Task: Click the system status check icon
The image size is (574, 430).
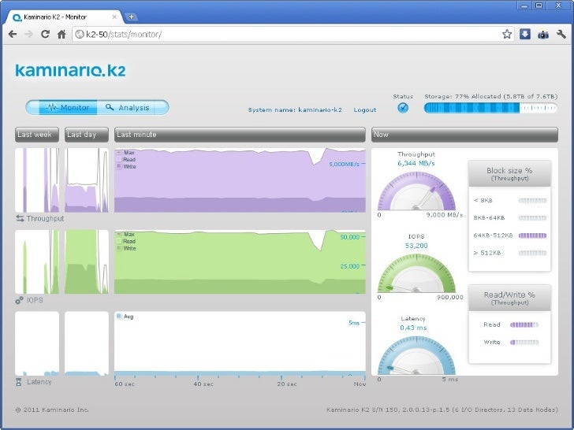Action: pyautogui.click(x=403, y=107)
